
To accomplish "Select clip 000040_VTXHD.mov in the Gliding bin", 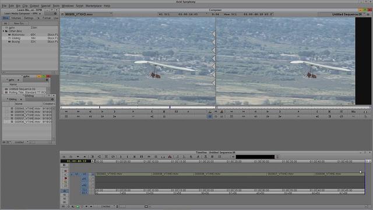I will [27, 108].
